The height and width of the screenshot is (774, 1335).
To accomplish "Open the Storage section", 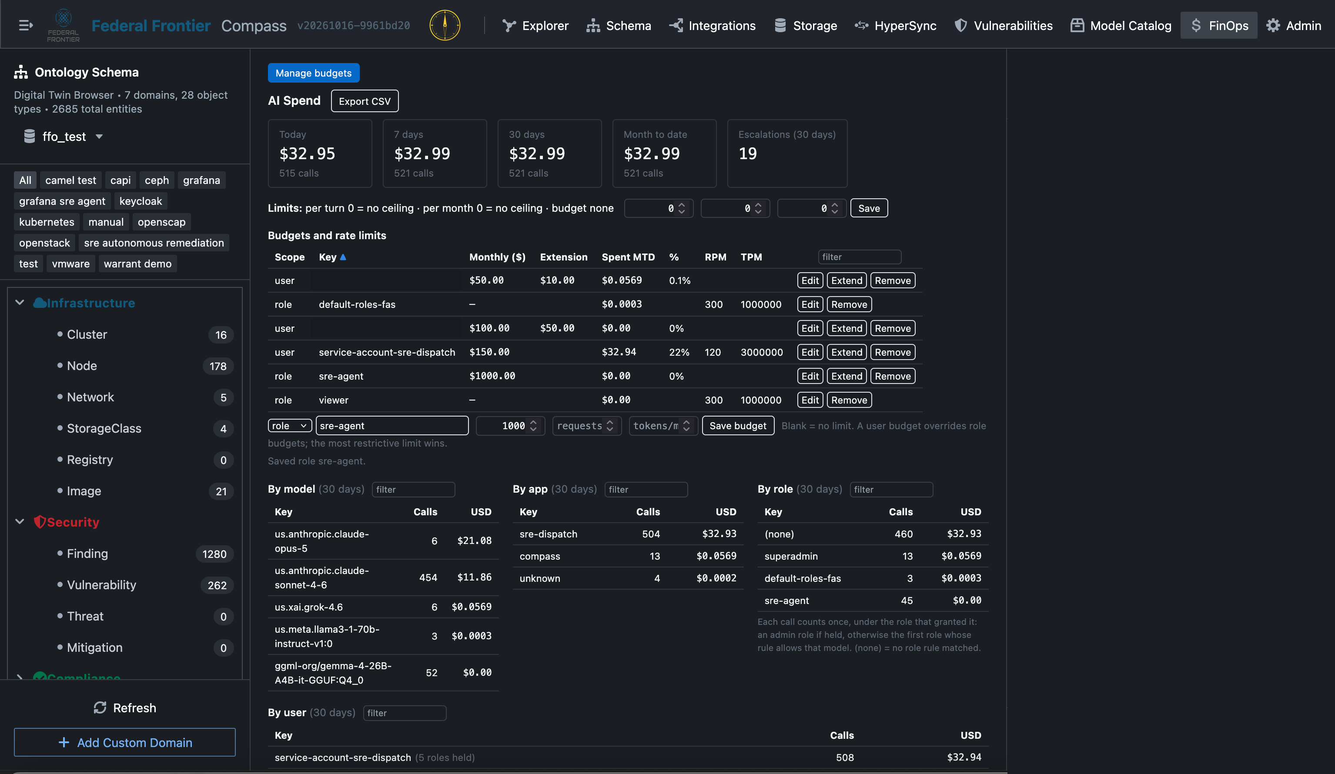I will point(805,25).
